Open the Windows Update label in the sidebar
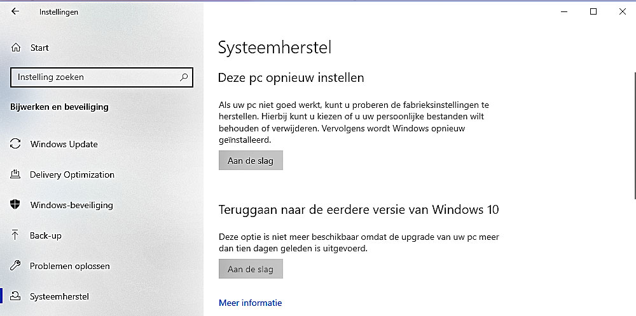This screenshot has height=316, width=636. coord(64,144)
